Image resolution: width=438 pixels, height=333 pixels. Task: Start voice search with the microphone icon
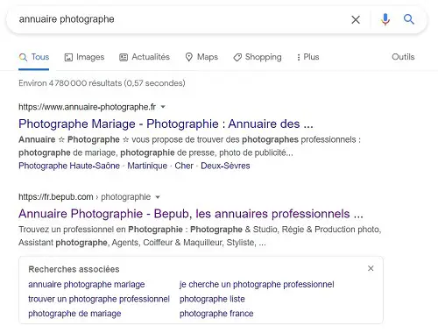pyautogui.click(x=385, y=19)
